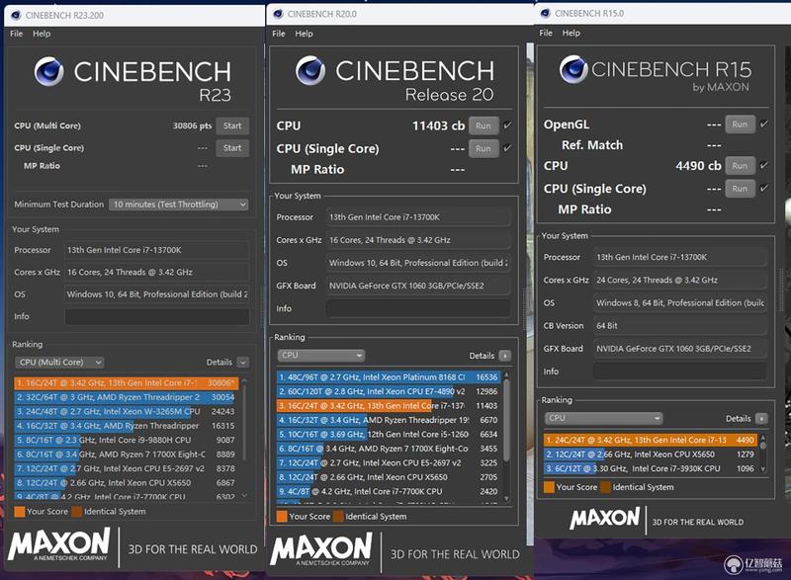Run the R15 CPU Single Core benchmark

click(740, 189)
